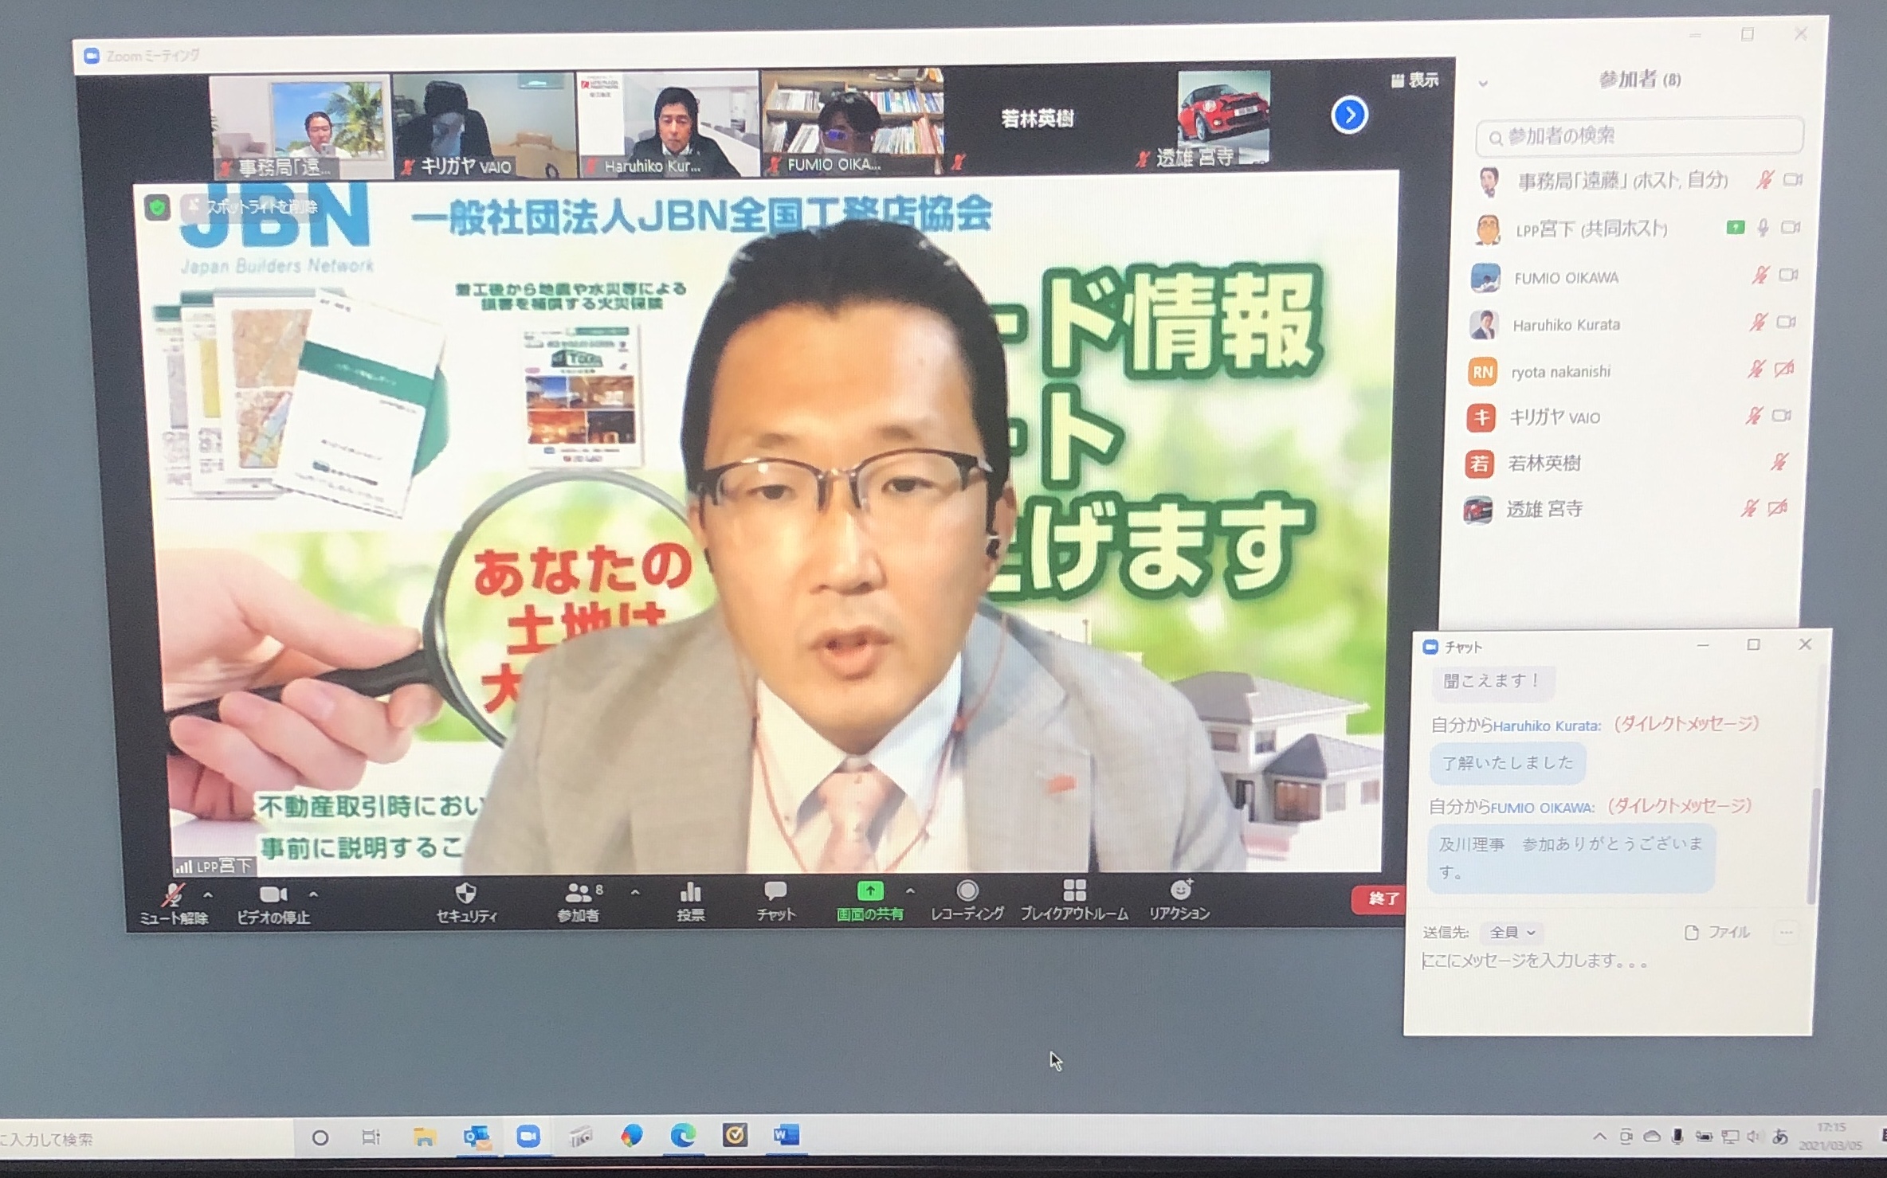Click muted mic icon for FUMIO OIKAWA
The height and width of the screenshot is (1178, 1887).
(1759, 276)
